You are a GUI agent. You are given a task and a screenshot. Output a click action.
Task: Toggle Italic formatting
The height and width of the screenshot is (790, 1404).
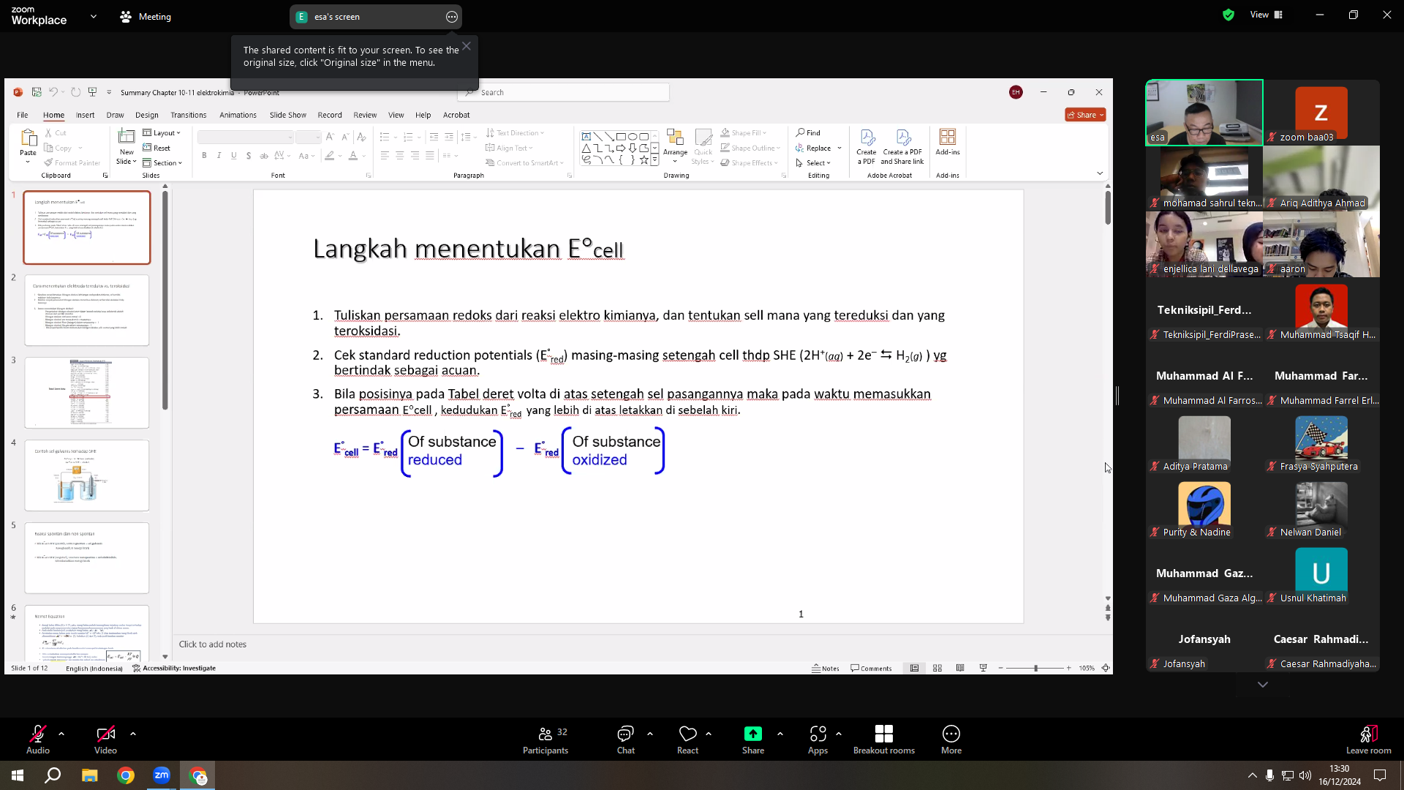tap(219, 156)
